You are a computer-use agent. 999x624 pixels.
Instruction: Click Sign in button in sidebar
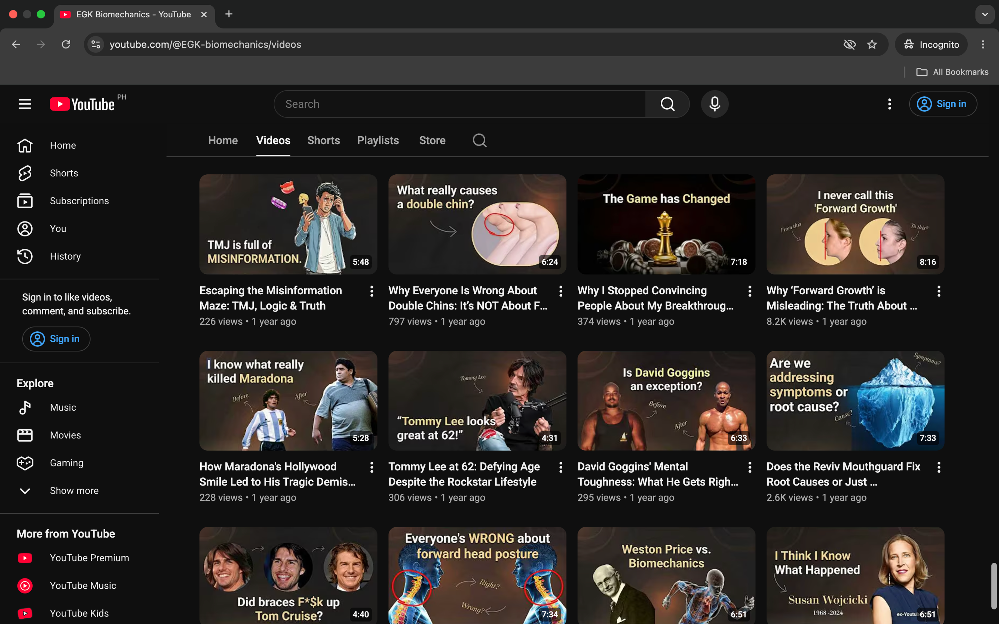point(56,339)
